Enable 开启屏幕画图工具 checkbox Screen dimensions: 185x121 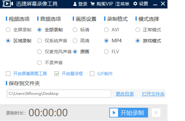(x=8, y=74)
